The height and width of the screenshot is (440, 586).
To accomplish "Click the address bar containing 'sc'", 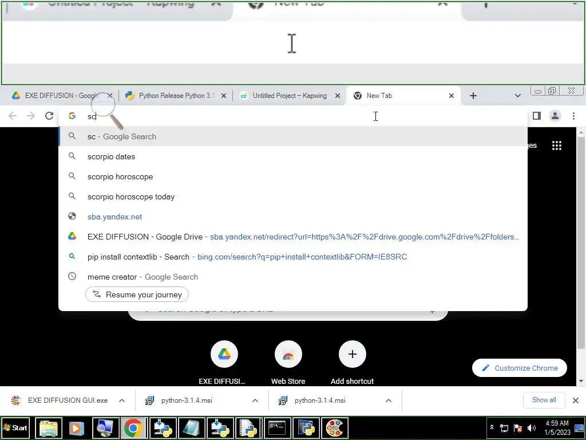I will click(293, 116).
